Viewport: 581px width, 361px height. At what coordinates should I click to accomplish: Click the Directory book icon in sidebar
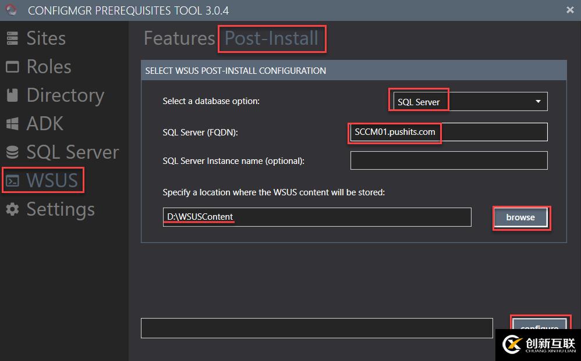tap(12, 95)
